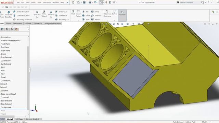Switch to the Sketch tab

[x=8, y=24]
